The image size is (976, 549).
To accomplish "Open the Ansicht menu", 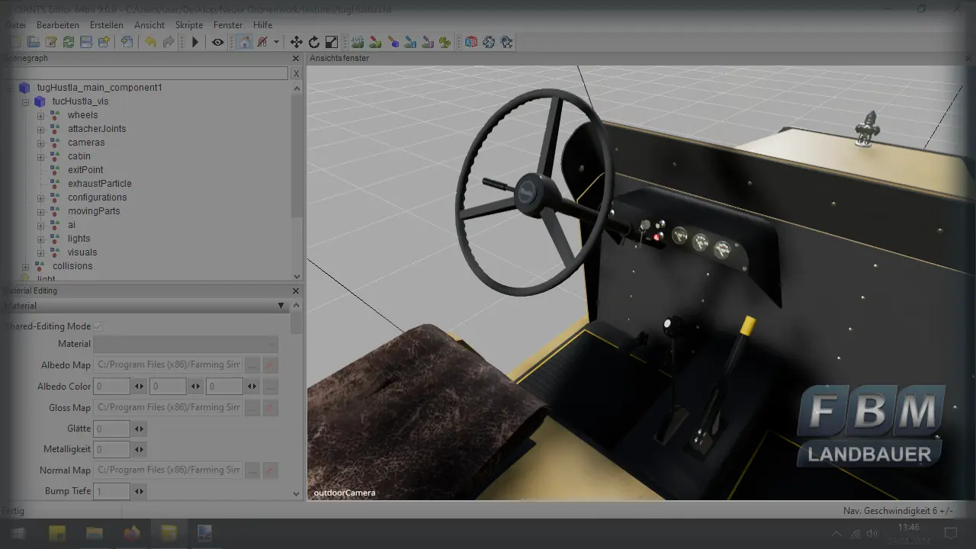I will click(149, 25).
